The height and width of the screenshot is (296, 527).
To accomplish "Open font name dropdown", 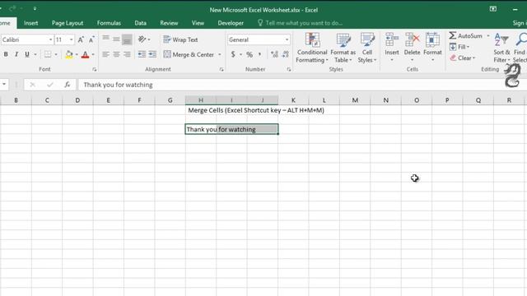I will coord(50,39).
